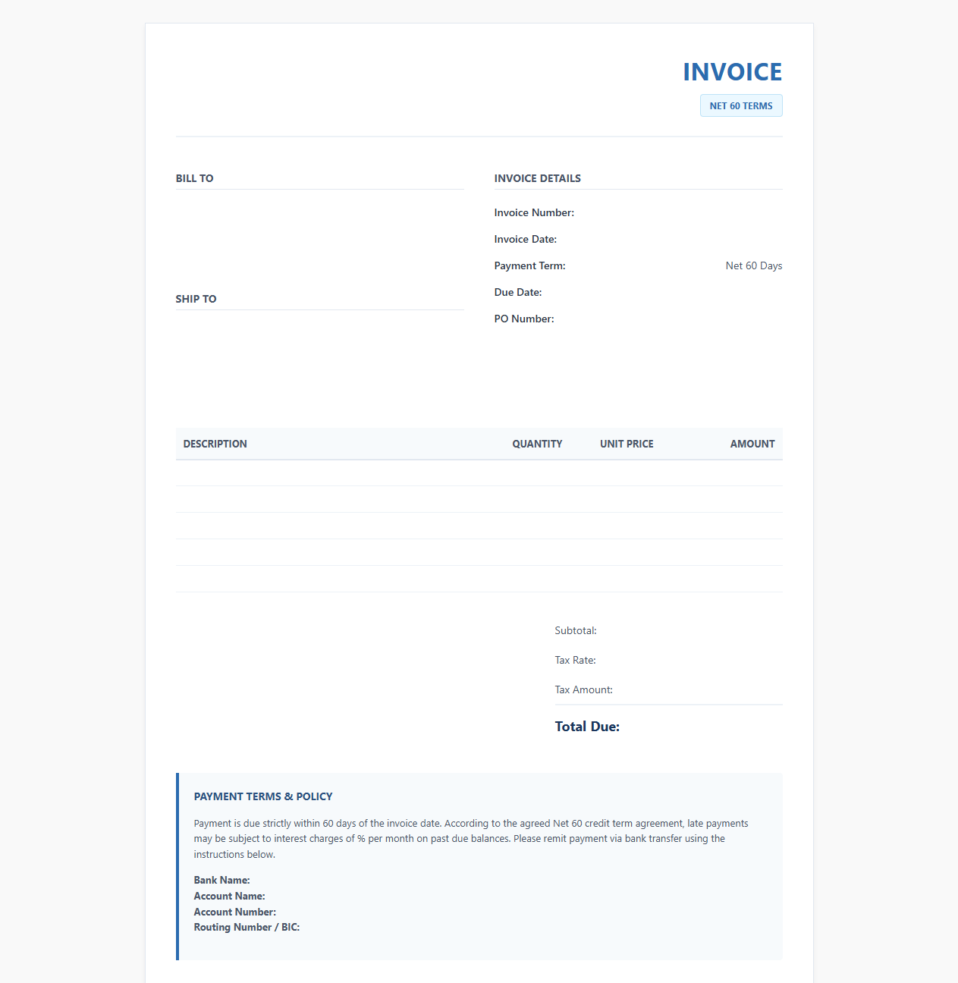
Task: Click the Payment Term label
Action: tap(529, 265)
